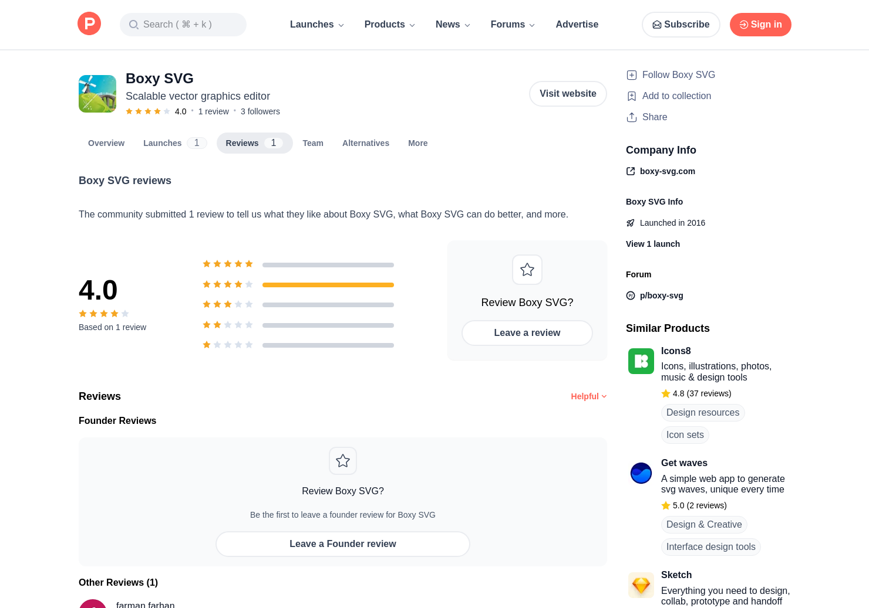Click the Follow Boxy SVG plus icon
The width and height of the screenshot is (869, 608).
[x=632, y=75]
